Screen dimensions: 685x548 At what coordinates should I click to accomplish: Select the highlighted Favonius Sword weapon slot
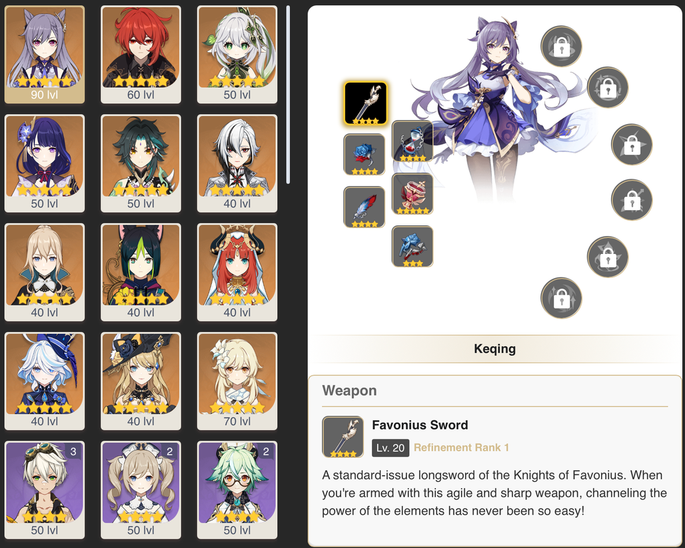click(x=365, y=103)
